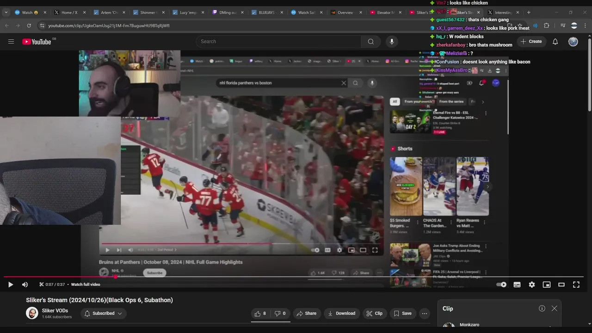The width and height of the screenshot is (592, 333).
Task: Open the YouTube notifications bell
Action: (555, 42)
